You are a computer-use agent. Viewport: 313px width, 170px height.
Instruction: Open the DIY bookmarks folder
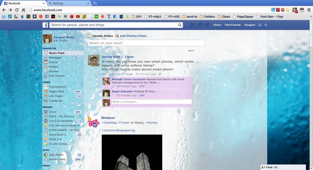[x=137, y=16]
